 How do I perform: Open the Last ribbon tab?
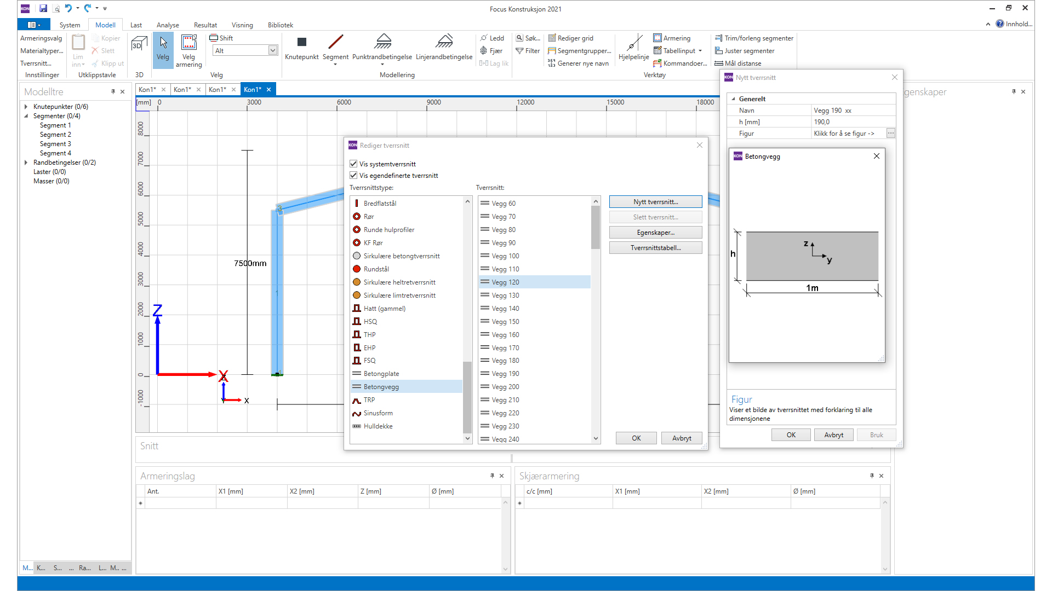[x=136, y=25]
